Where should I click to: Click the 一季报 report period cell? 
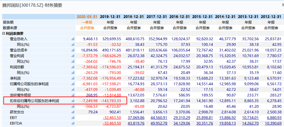coord(87,22)
